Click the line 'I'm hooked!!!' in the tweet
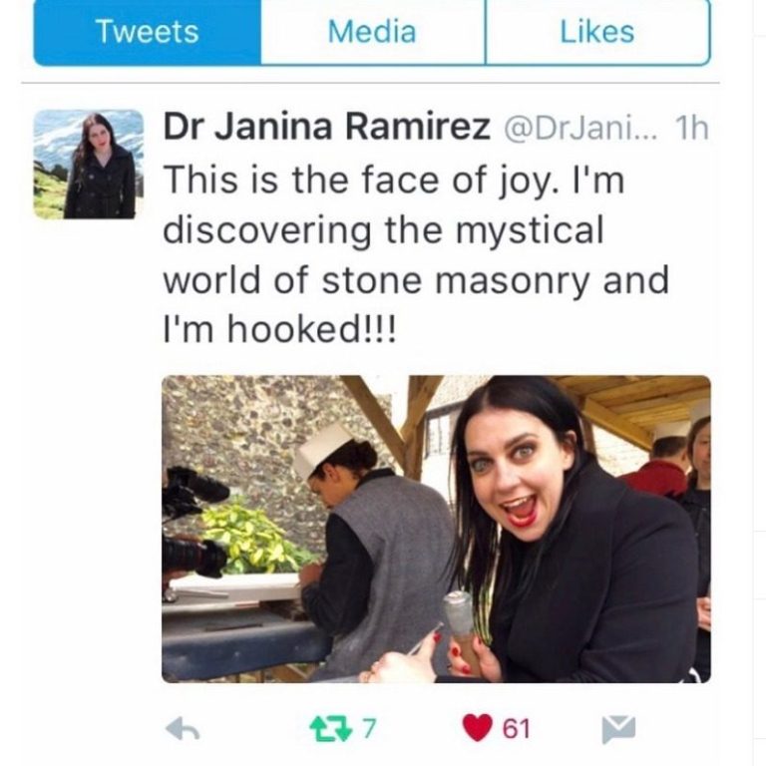The width and height of the screenshot is (766, 766). pyautogui.click(x=278, y=330)
